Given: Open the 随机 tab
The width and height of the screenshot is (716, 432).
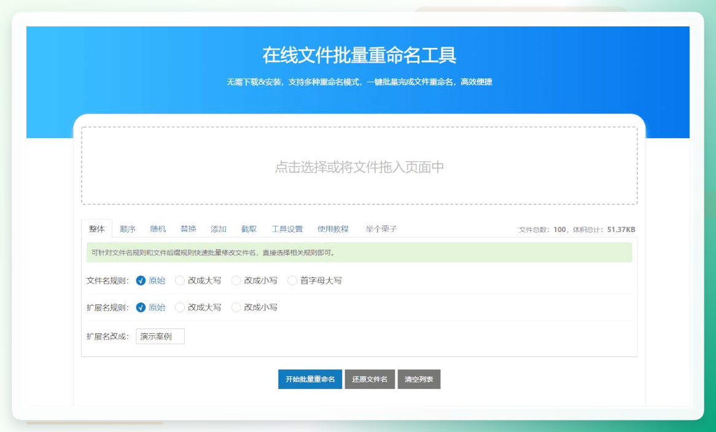Looking at the screenshot, I should (x=158, y=229).
